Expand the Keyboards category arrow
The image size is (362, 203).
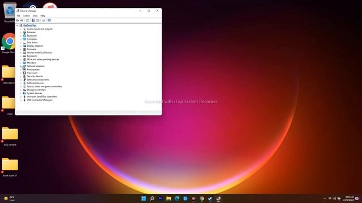(21, 56)
